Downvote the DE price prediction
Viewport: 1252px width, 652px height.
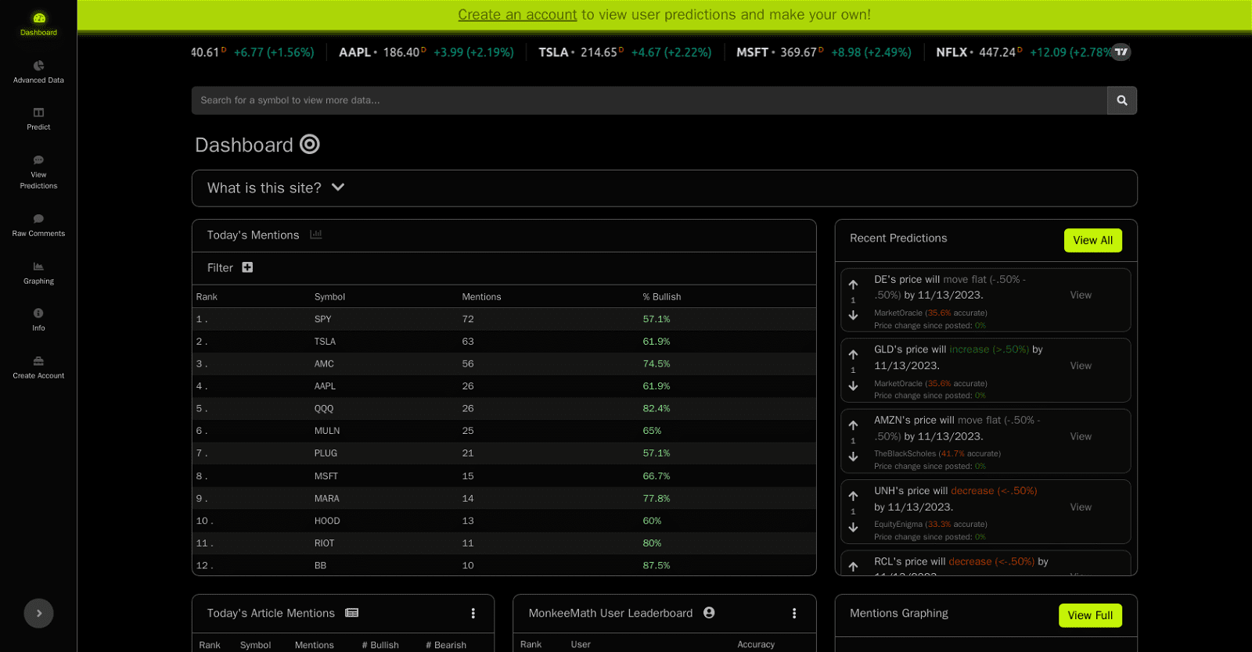(x=853, y=315)
